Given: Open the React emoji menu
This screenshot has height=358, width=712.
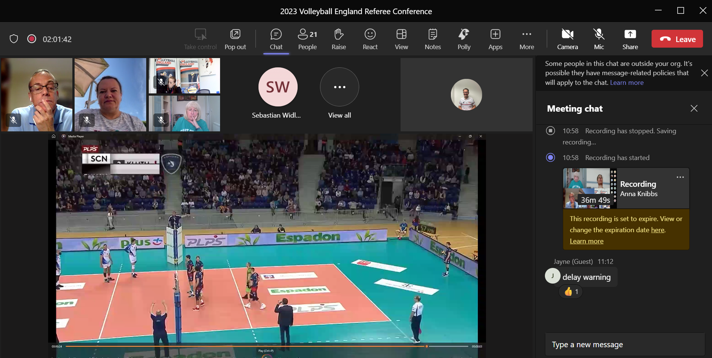Looking at the screenshot, I should 370,39.
